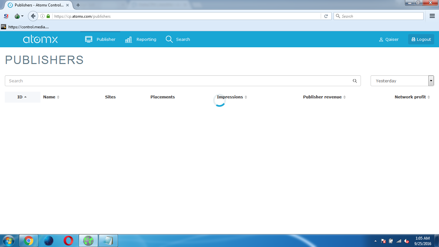The width and height of the screenshot is (439, 247).
Task: Sort the table by ID column
Action: [x=22, y=97]
